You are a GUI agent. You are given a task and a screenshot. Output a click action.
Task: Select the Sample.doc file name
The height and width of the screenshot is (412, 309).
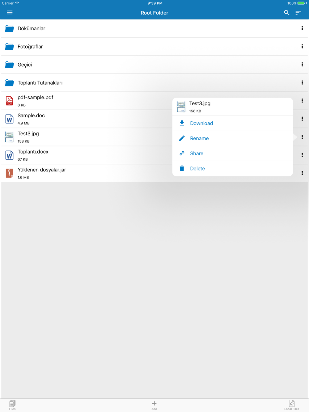tap(31, 116)
